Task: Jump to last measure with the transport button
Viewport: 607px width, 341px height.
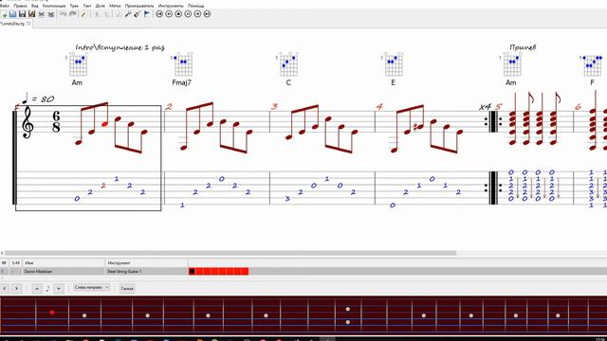Action: [x=207, y=14]
